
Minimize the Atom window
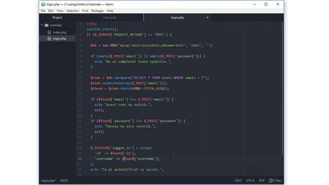pos(254,4)
